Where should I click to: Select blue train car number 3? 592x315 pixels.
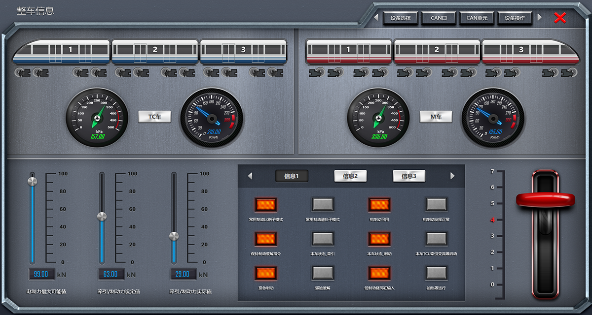(x=243, y=52)
